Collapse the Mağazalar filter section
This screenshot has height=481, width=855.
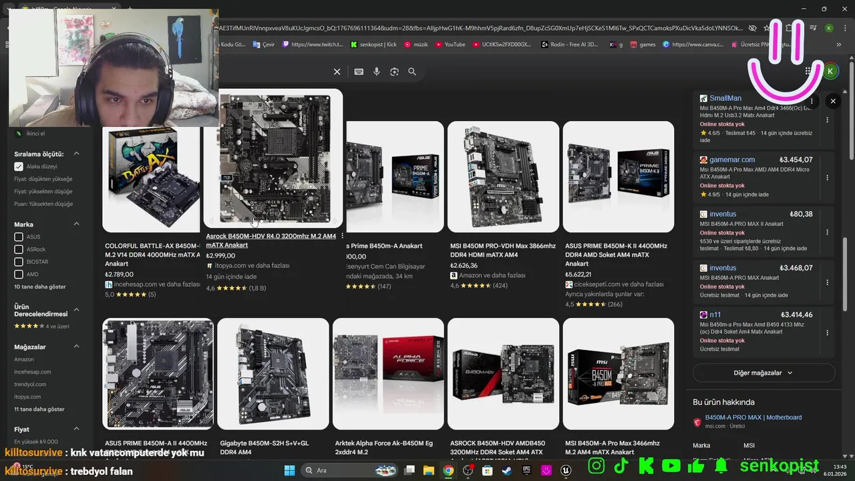(76, 347)
